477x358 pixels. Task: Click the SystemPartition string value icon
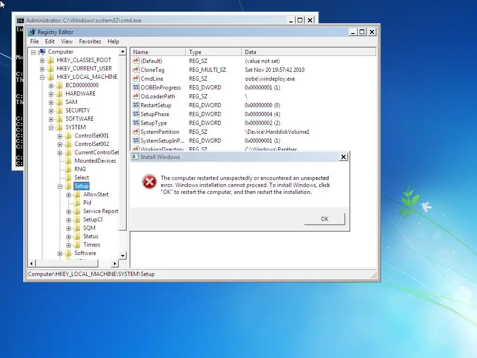pyautogui.click(x=136, y=131)
